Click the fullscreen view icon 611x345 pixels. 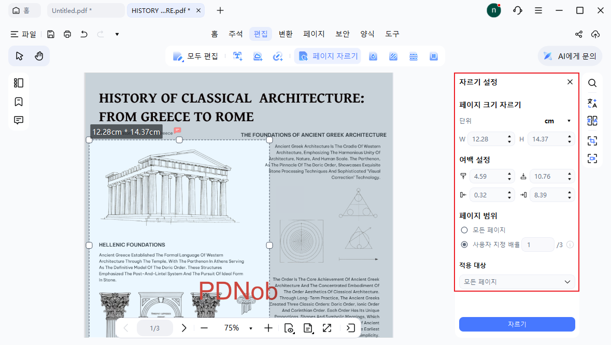click(x=327, y=328)
